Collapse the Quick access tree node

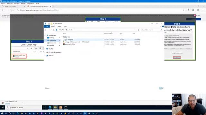45,35
